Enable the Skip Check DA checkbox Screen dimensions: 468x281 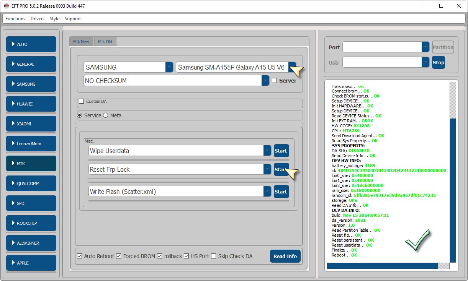(x=214, y=256)
